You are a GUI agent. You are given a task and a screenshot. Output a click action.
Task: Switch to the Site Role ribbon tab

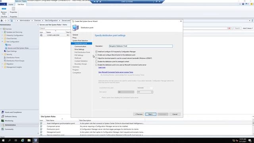tap(21, 4)
